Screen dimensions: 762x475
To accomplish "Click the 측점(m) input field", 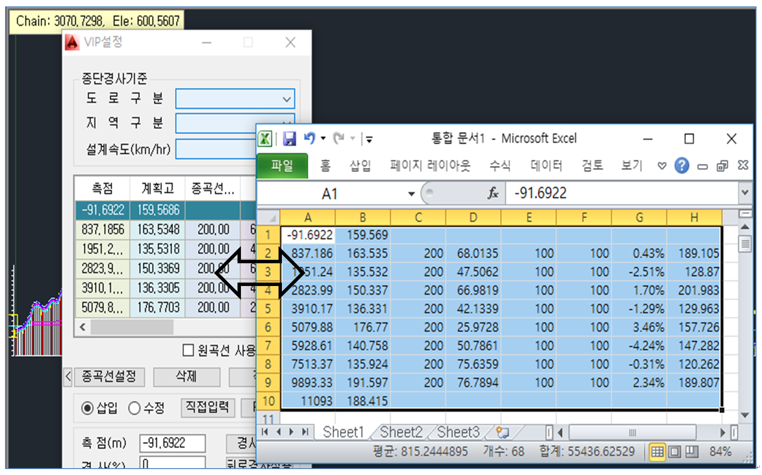I will 172,443.
